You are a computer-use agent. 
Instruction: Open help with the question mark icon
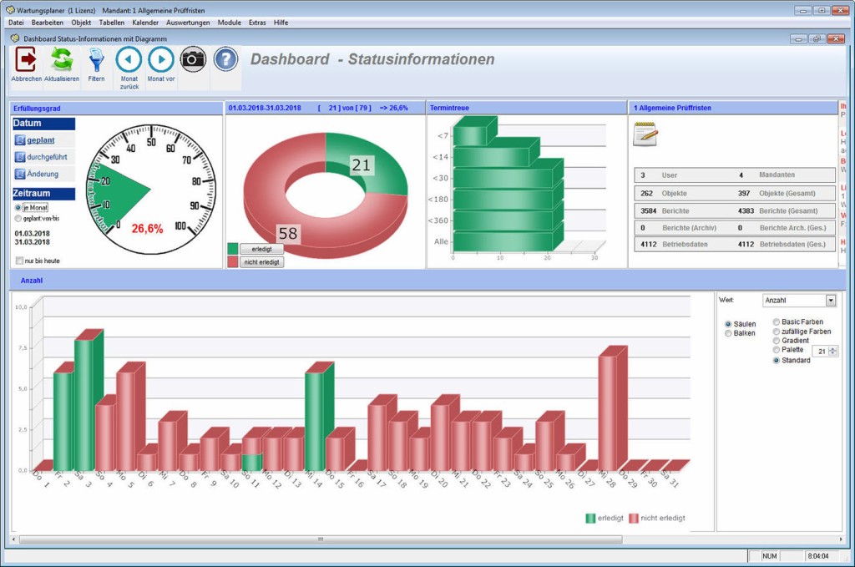[x=225, y=58]
